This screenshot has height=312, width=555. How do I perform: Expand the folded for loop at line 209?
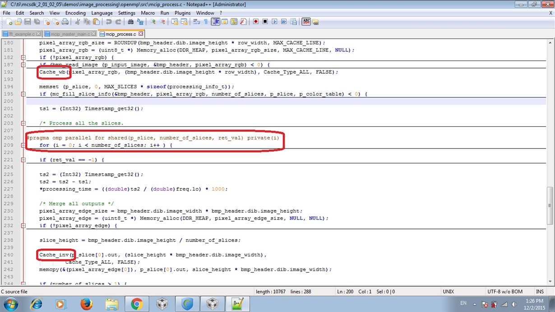coord(23,145)
